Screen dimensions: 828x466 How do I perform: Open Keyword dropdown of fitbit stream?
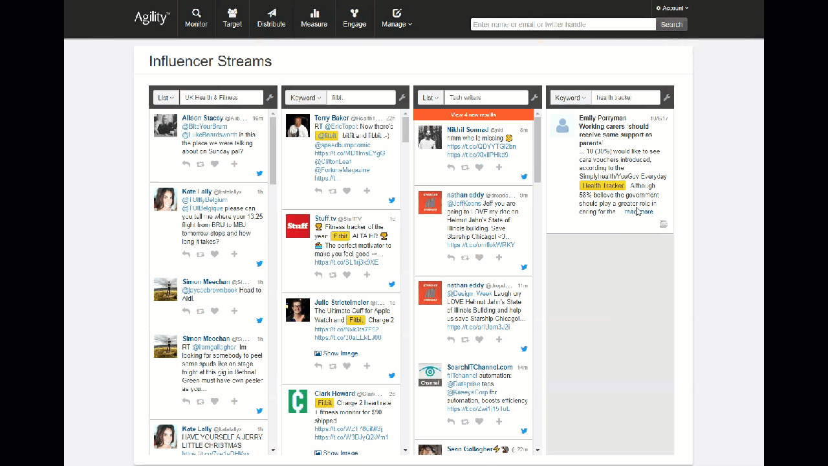(x=306, y=98)
